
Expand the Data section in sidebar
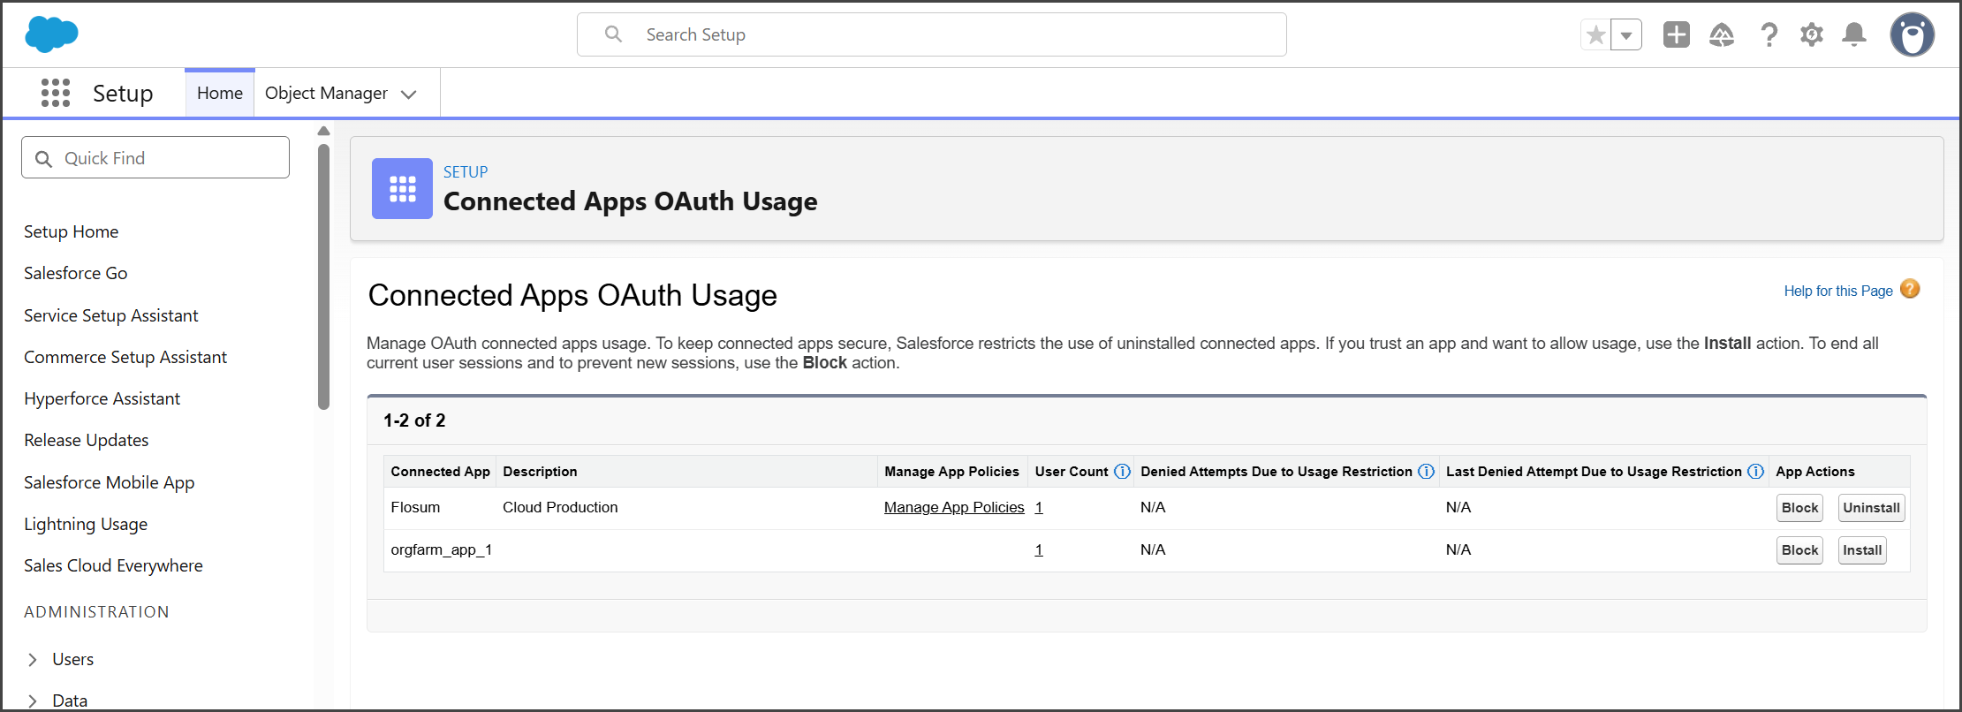(33, 701)
